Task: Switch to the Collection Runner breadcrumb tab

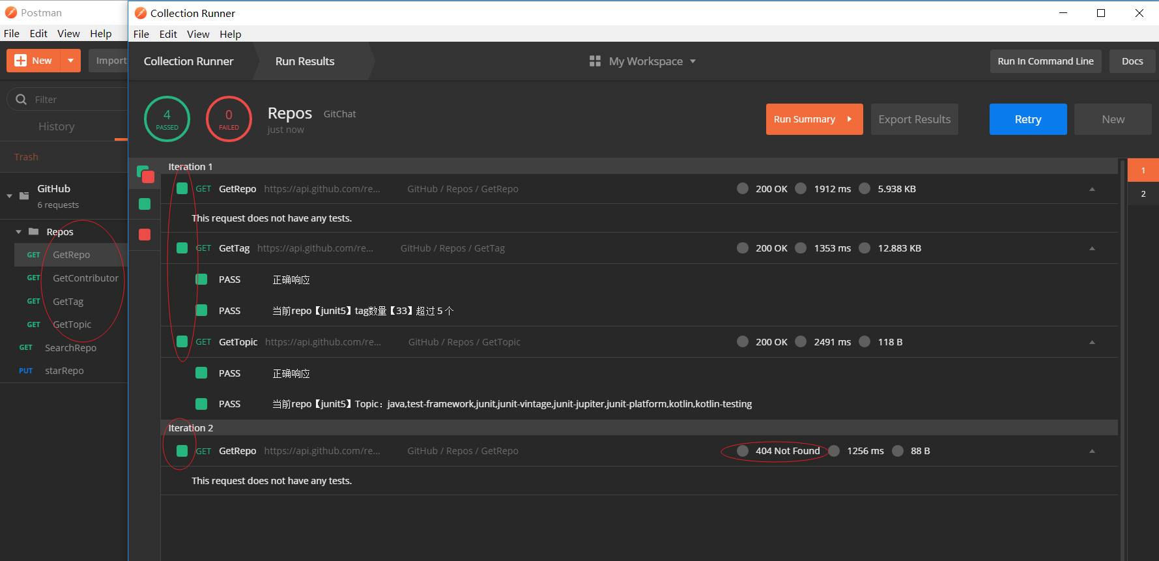Action: coord(188,61)
